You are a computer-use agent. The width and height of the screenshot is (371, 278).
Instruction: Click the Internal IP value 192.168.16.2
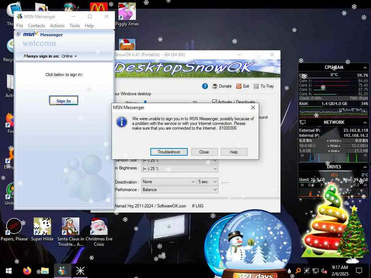(x=356, y=135)
